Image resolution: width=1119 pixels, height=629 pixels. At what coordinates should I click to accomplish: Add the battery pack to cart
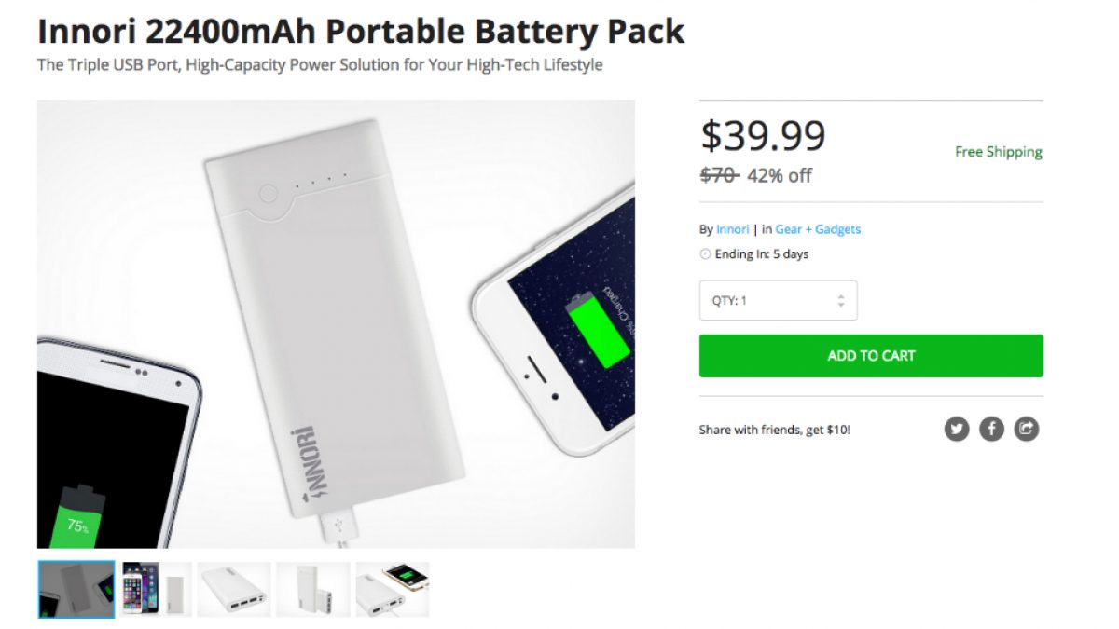pyautogui.click(x=871, y=356)
